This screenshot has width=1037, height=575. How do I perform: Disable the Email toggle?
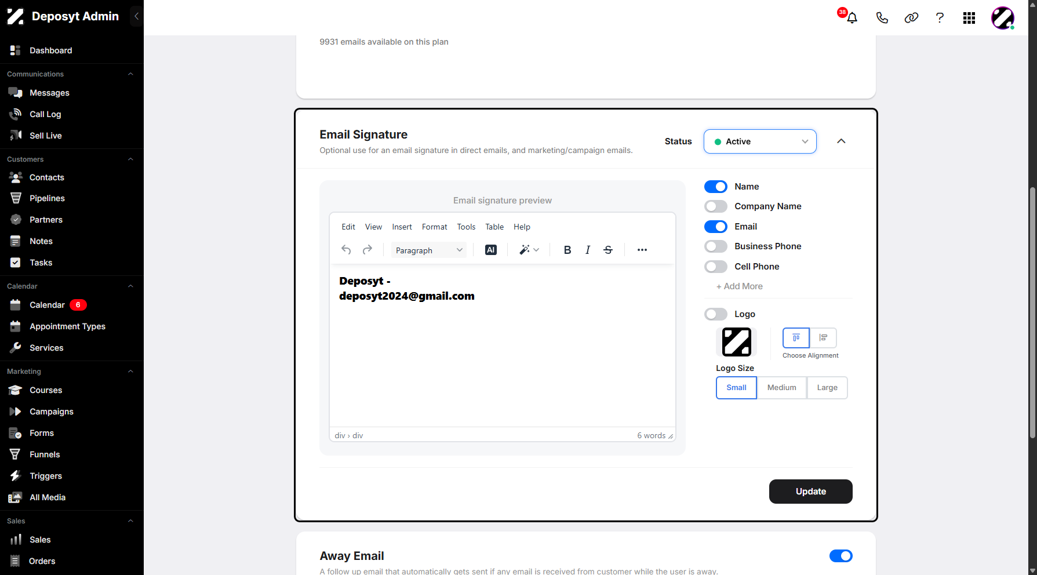point(716,227)
